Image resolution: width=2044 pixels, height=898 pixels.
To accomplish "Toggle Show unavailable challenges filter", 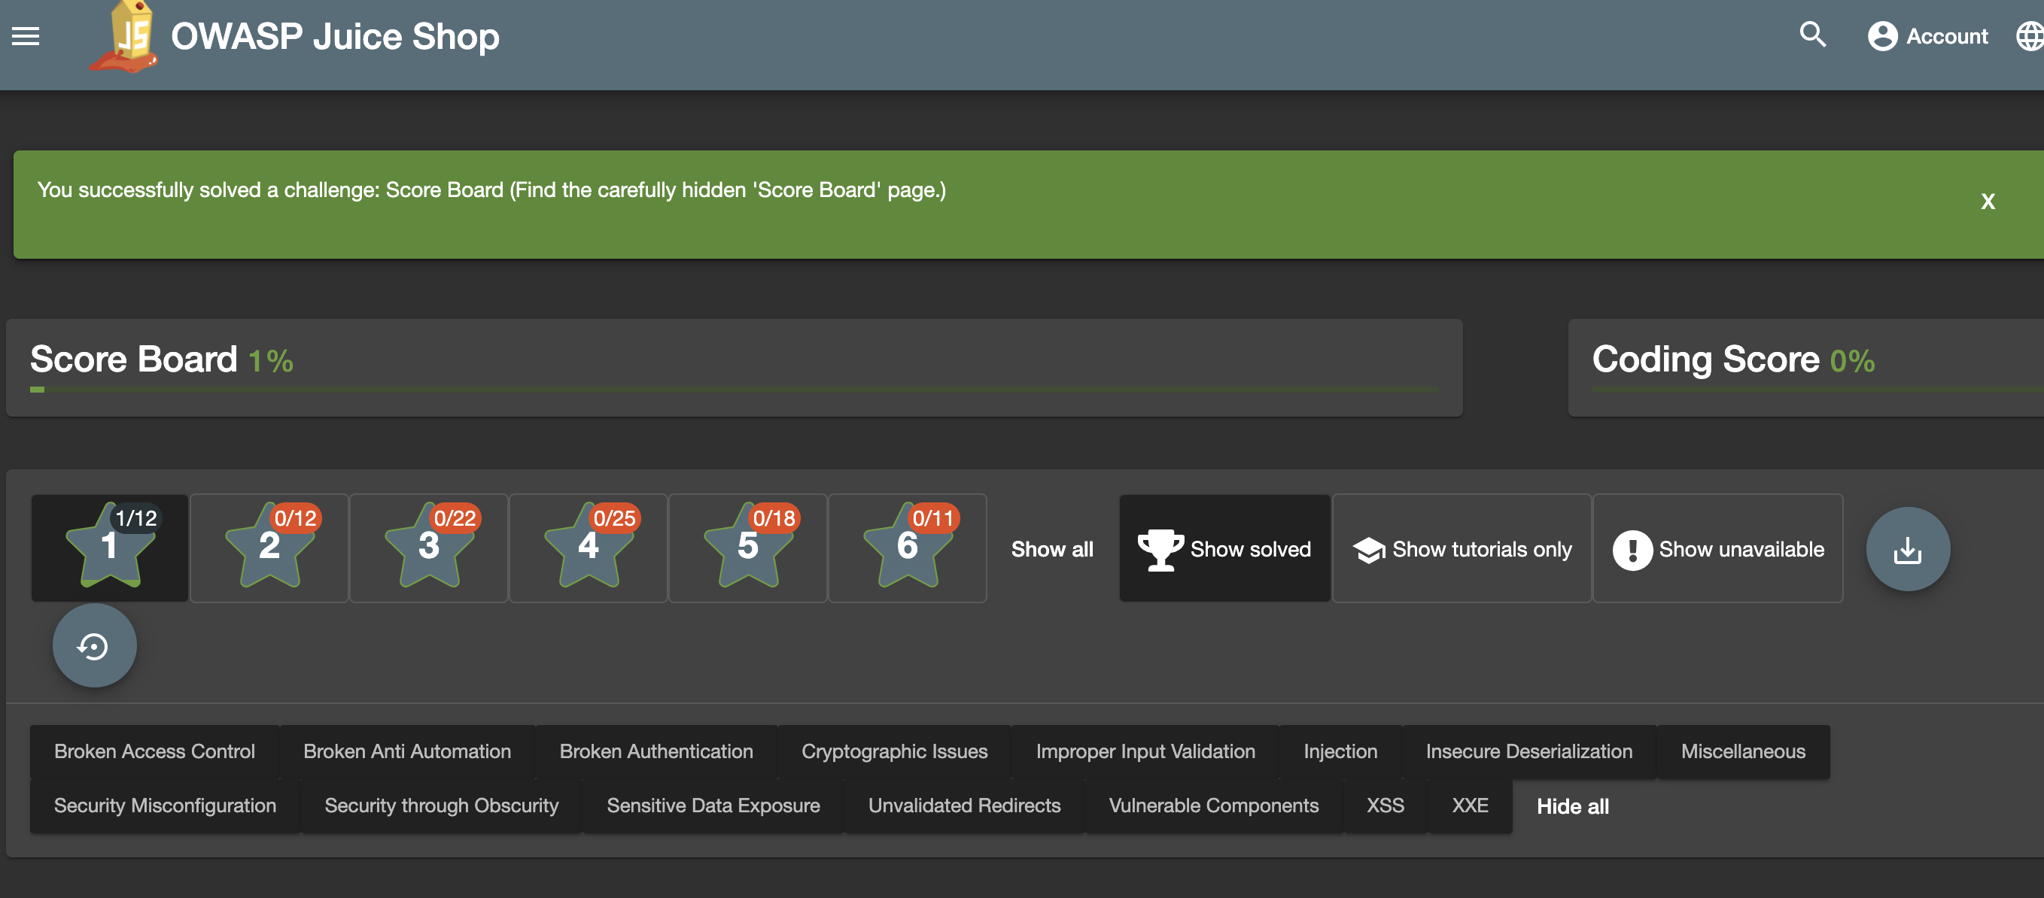I will click(1718, 549).
